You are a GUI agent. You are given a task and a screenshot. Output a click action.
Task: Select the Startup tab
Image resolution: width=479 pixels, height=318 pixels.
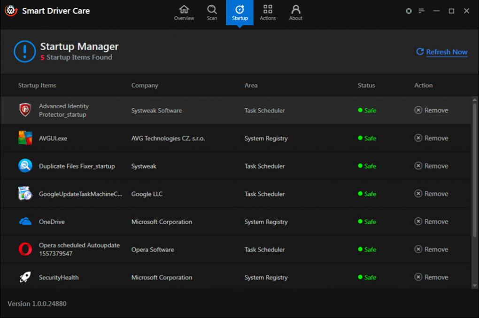tap(239, 11)
